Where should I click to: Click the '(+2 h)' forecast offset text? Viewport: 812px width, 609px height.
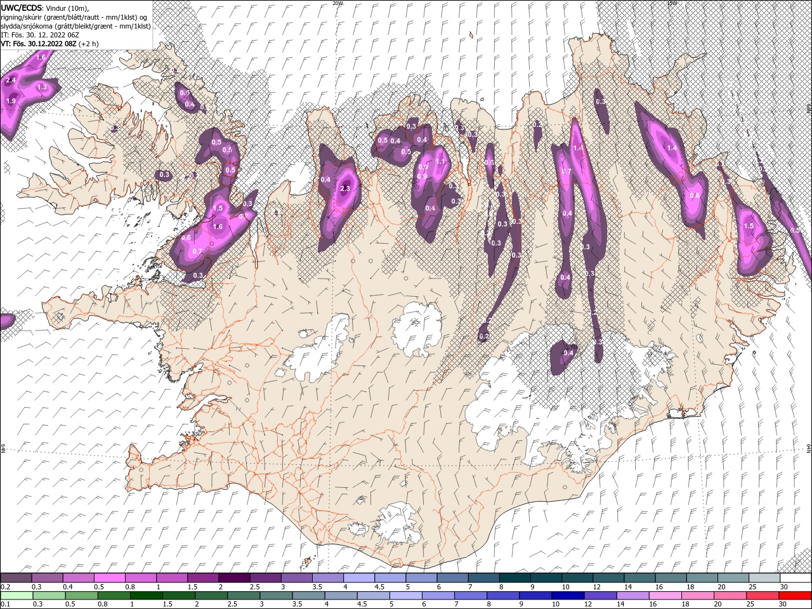click(x=89, y=44)
